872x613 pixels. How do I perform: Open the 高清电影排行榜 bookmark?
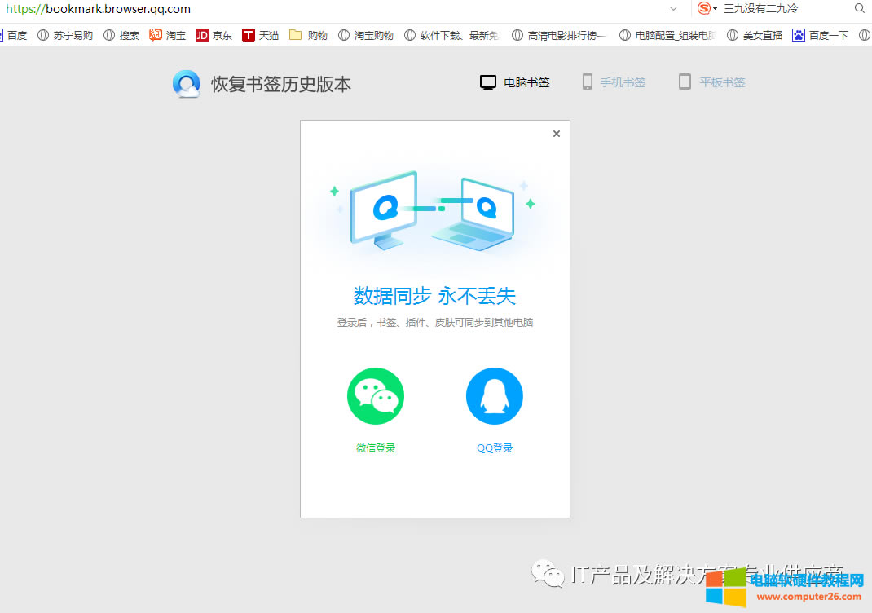[559, 36]
